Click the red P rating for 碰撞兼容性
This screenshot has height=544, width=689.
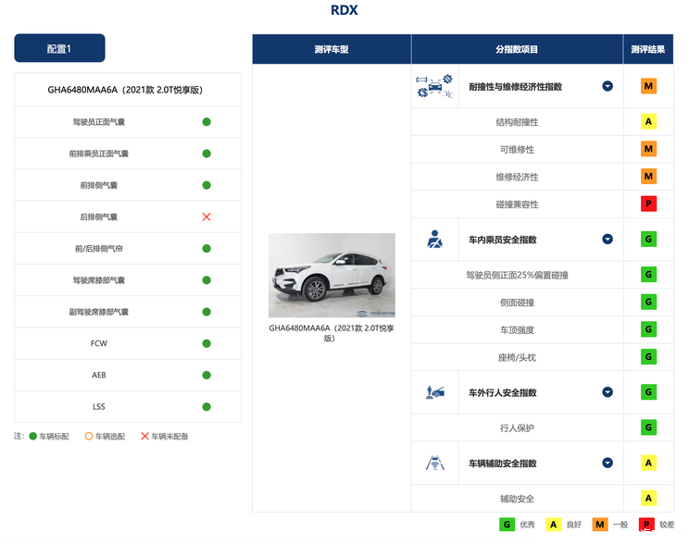pos(649,204)
